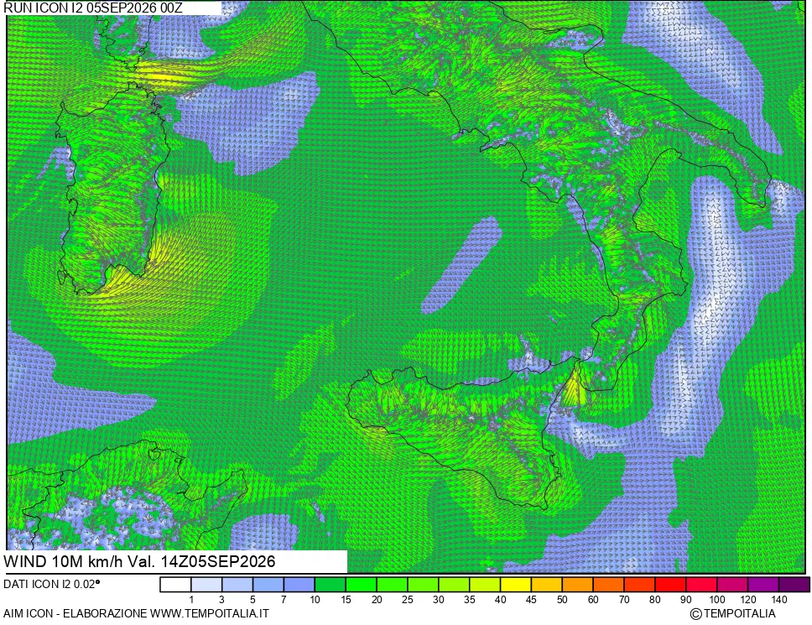Select the legend swatch between 5 and 7
The image size is (812, 625).
[268, 585]
